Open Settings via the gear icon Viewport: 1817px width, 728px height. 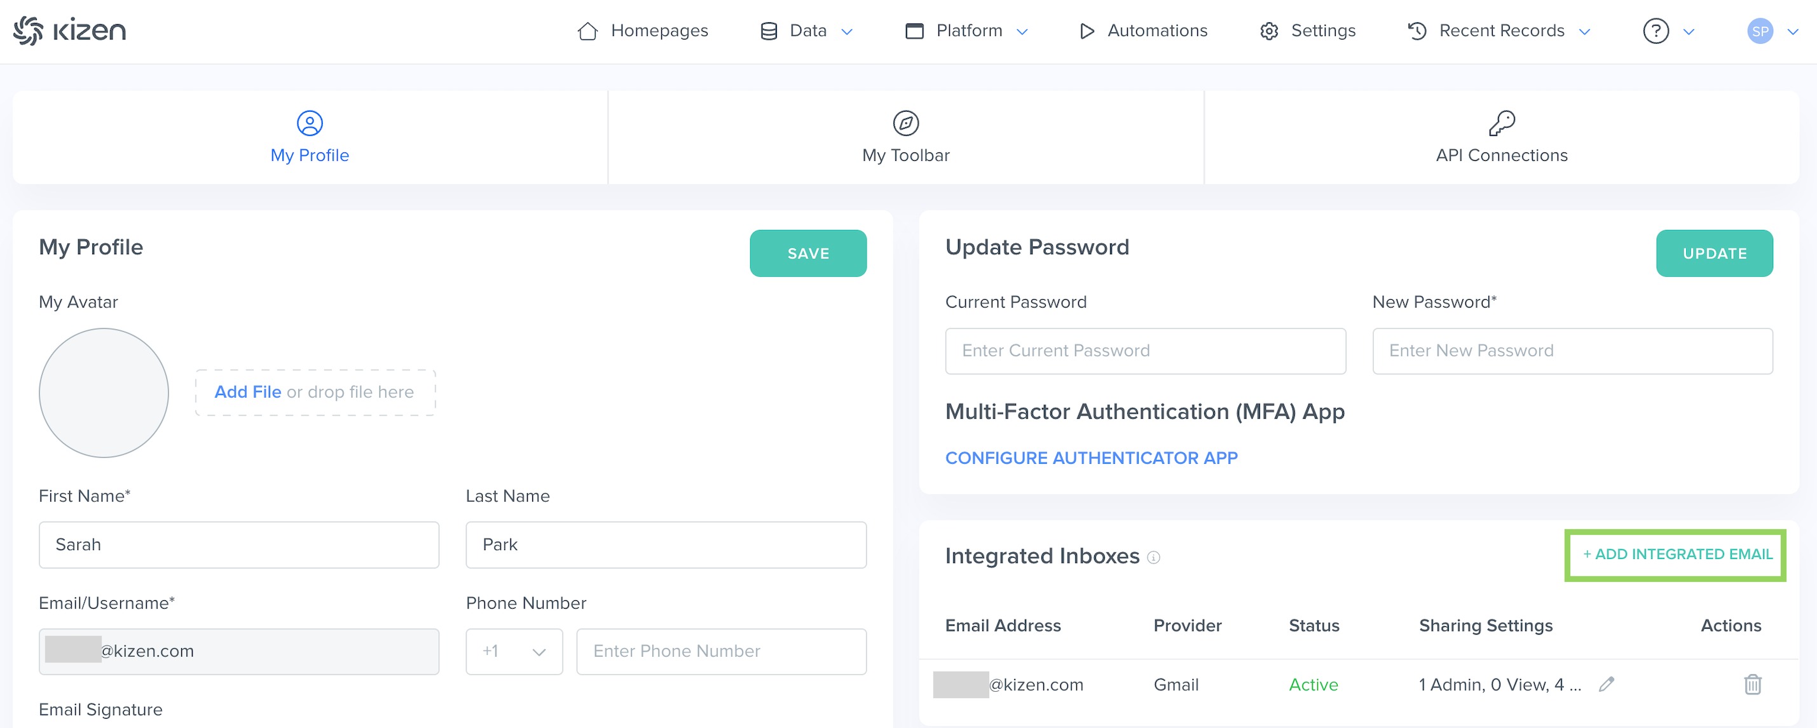coord(1269,31)
